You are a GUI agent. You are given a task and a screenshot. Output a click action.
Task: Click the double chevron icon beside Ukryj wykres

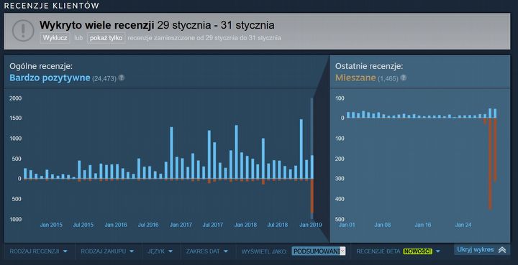pyautogui.click(x=502, y=250)
